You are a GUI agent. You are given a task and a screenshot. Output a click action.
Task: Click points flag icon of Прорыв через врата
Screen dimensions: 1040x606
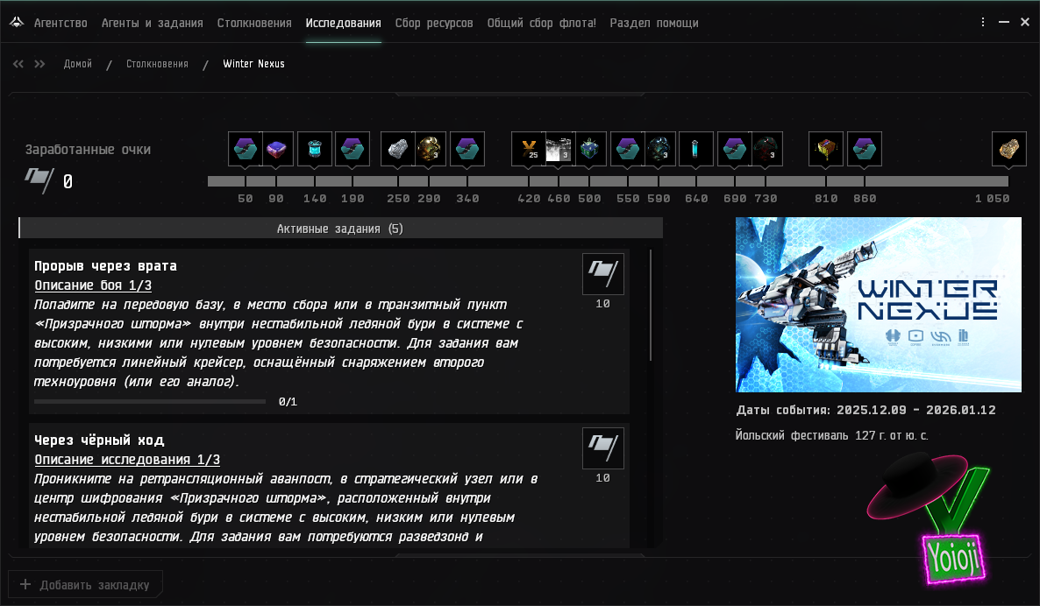tap(603, 273)
